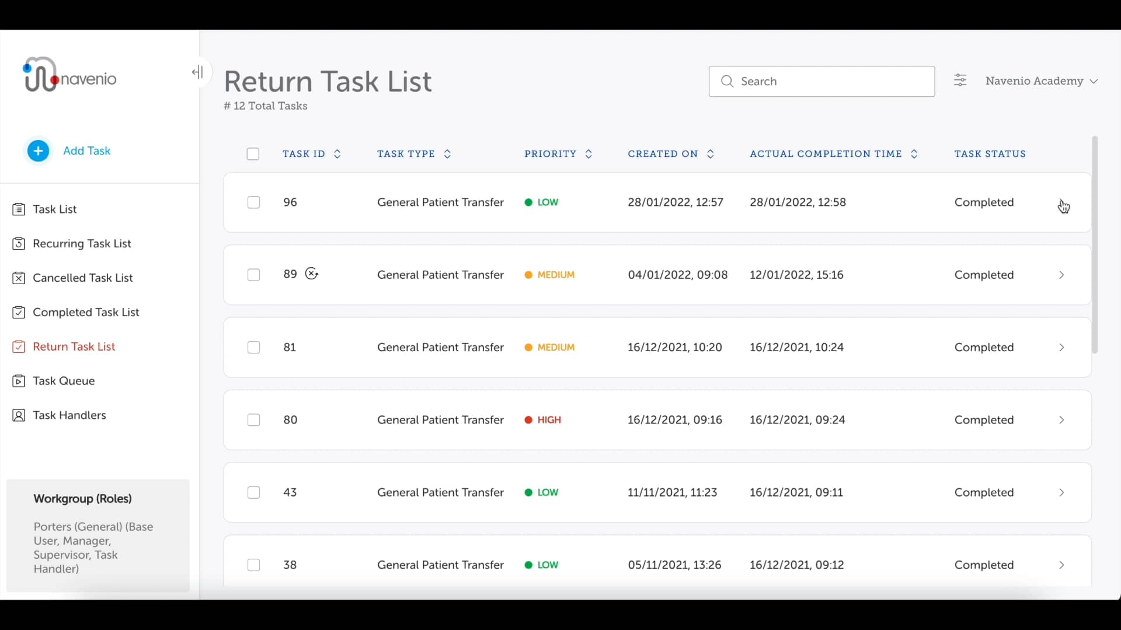Click the vertical scrollbar of task table

point(1095,245)
